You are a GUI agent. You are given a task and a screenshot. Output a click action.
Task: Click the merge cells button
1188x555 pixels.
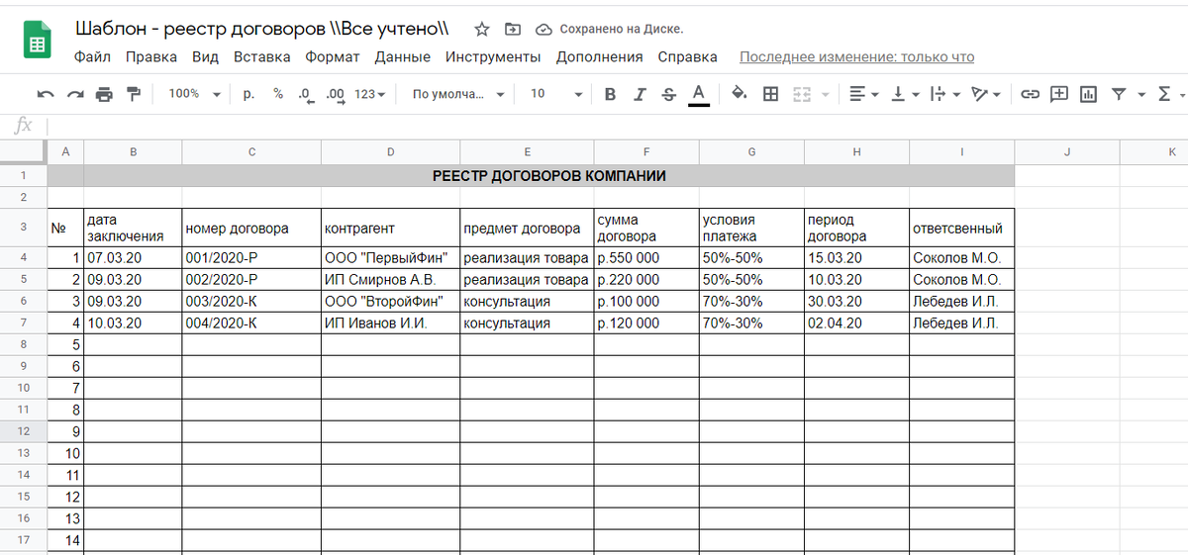[802, 94]
